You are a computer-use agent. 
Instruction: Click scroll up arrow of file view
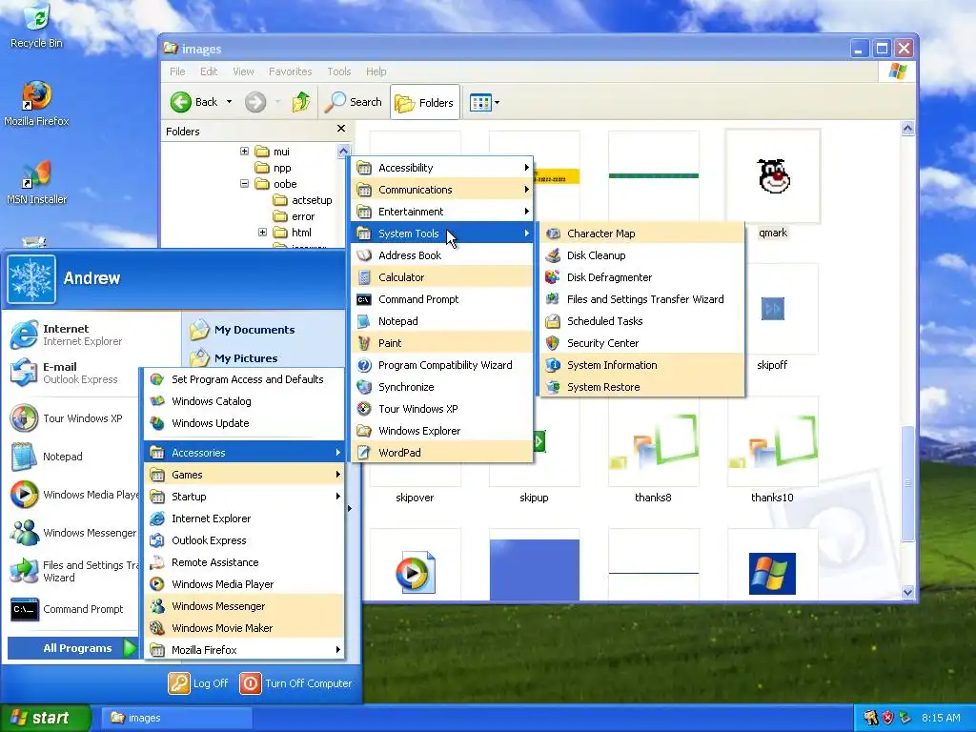(907, 129)
